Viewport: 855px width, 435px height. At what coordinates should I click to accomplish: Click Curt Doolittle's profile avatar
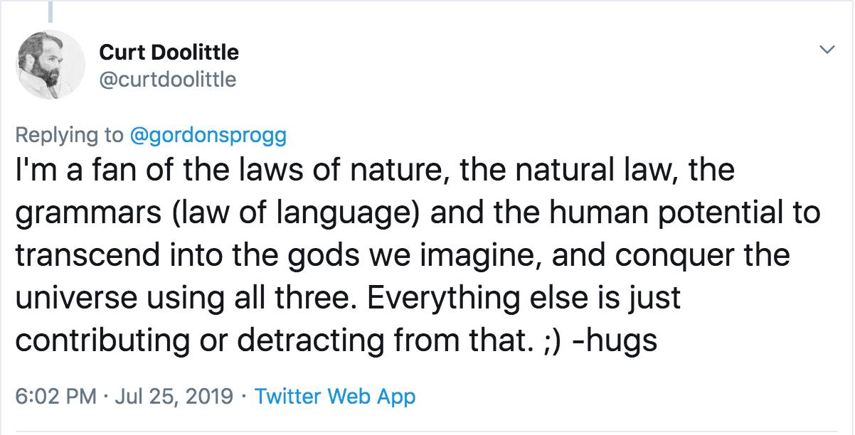(x=50, y=64)
